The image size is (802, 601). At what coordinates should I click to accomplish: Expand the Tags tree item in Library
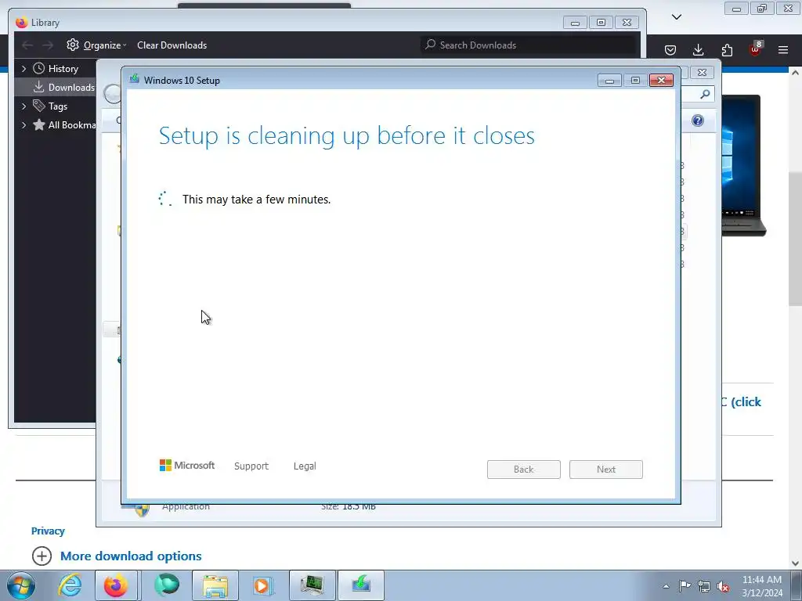coord(23,106)
